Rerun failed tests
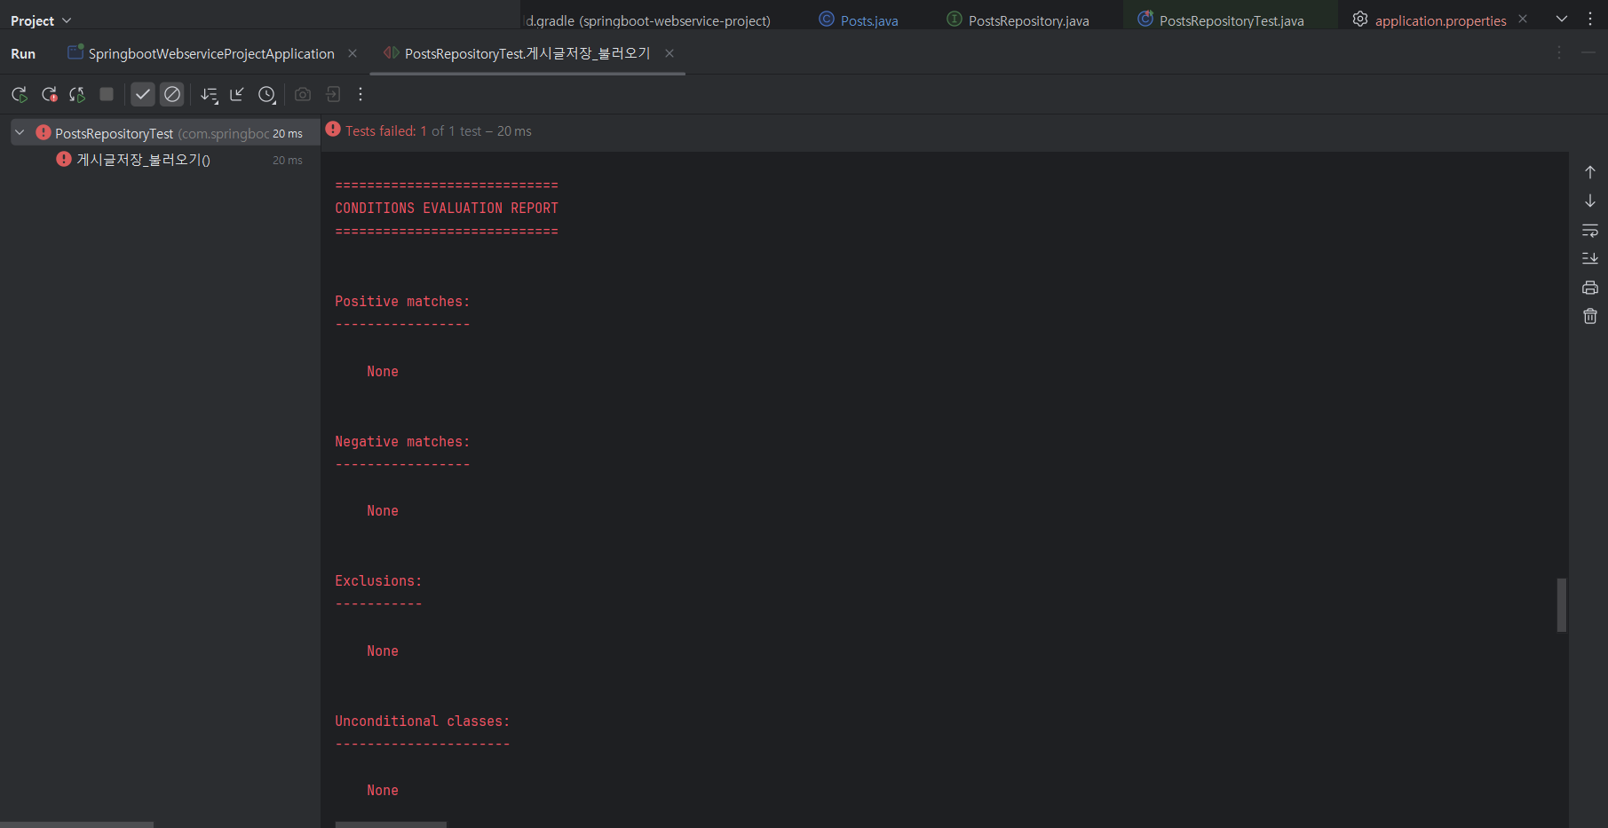Screen dimensions: 1608x828 click(50, 94)
